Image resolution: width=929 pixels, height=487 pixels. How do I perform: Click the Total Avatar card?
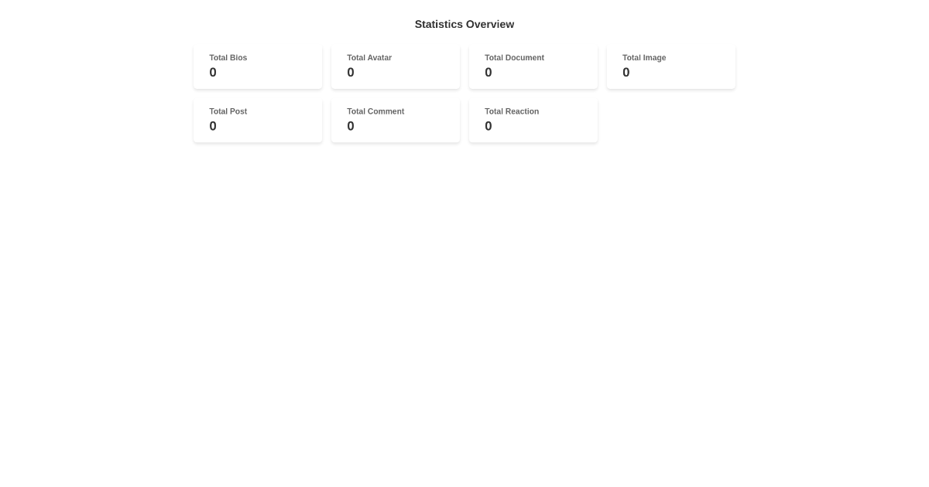click(395, 66)
